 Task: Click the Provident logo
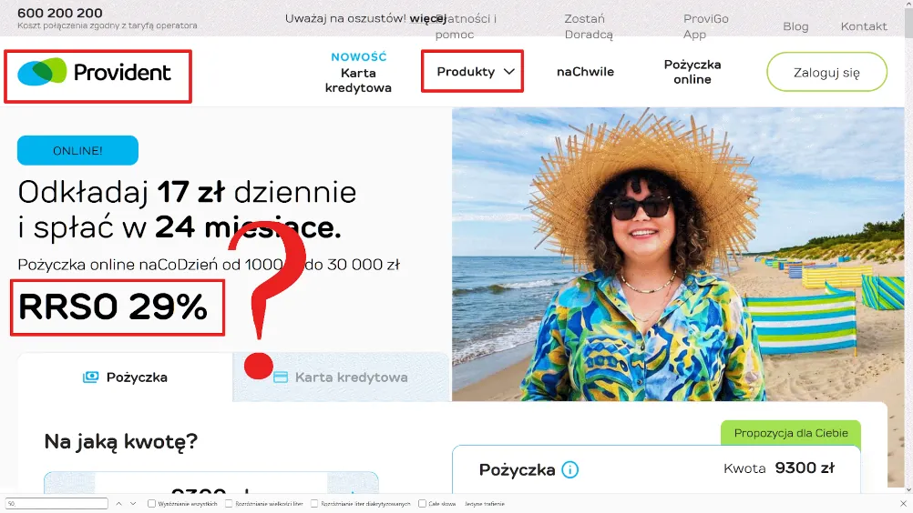pyautogui.click(x=95, y=72)
